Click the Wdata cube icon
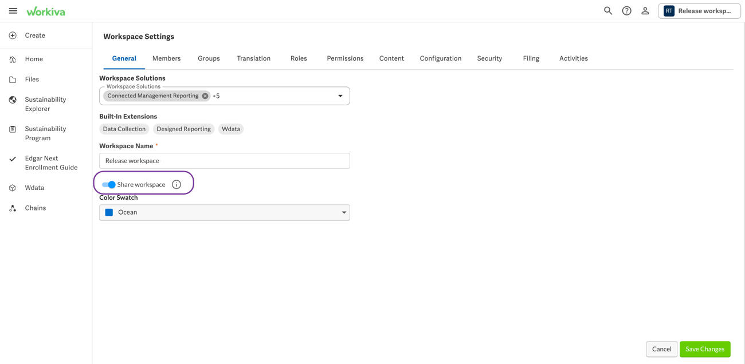 pos(13,188)
